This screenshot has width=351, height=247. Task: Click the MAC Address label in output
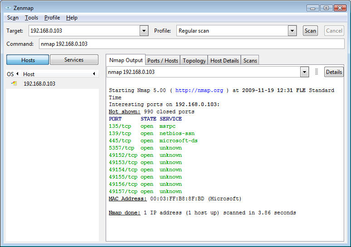tap(127, 199)
